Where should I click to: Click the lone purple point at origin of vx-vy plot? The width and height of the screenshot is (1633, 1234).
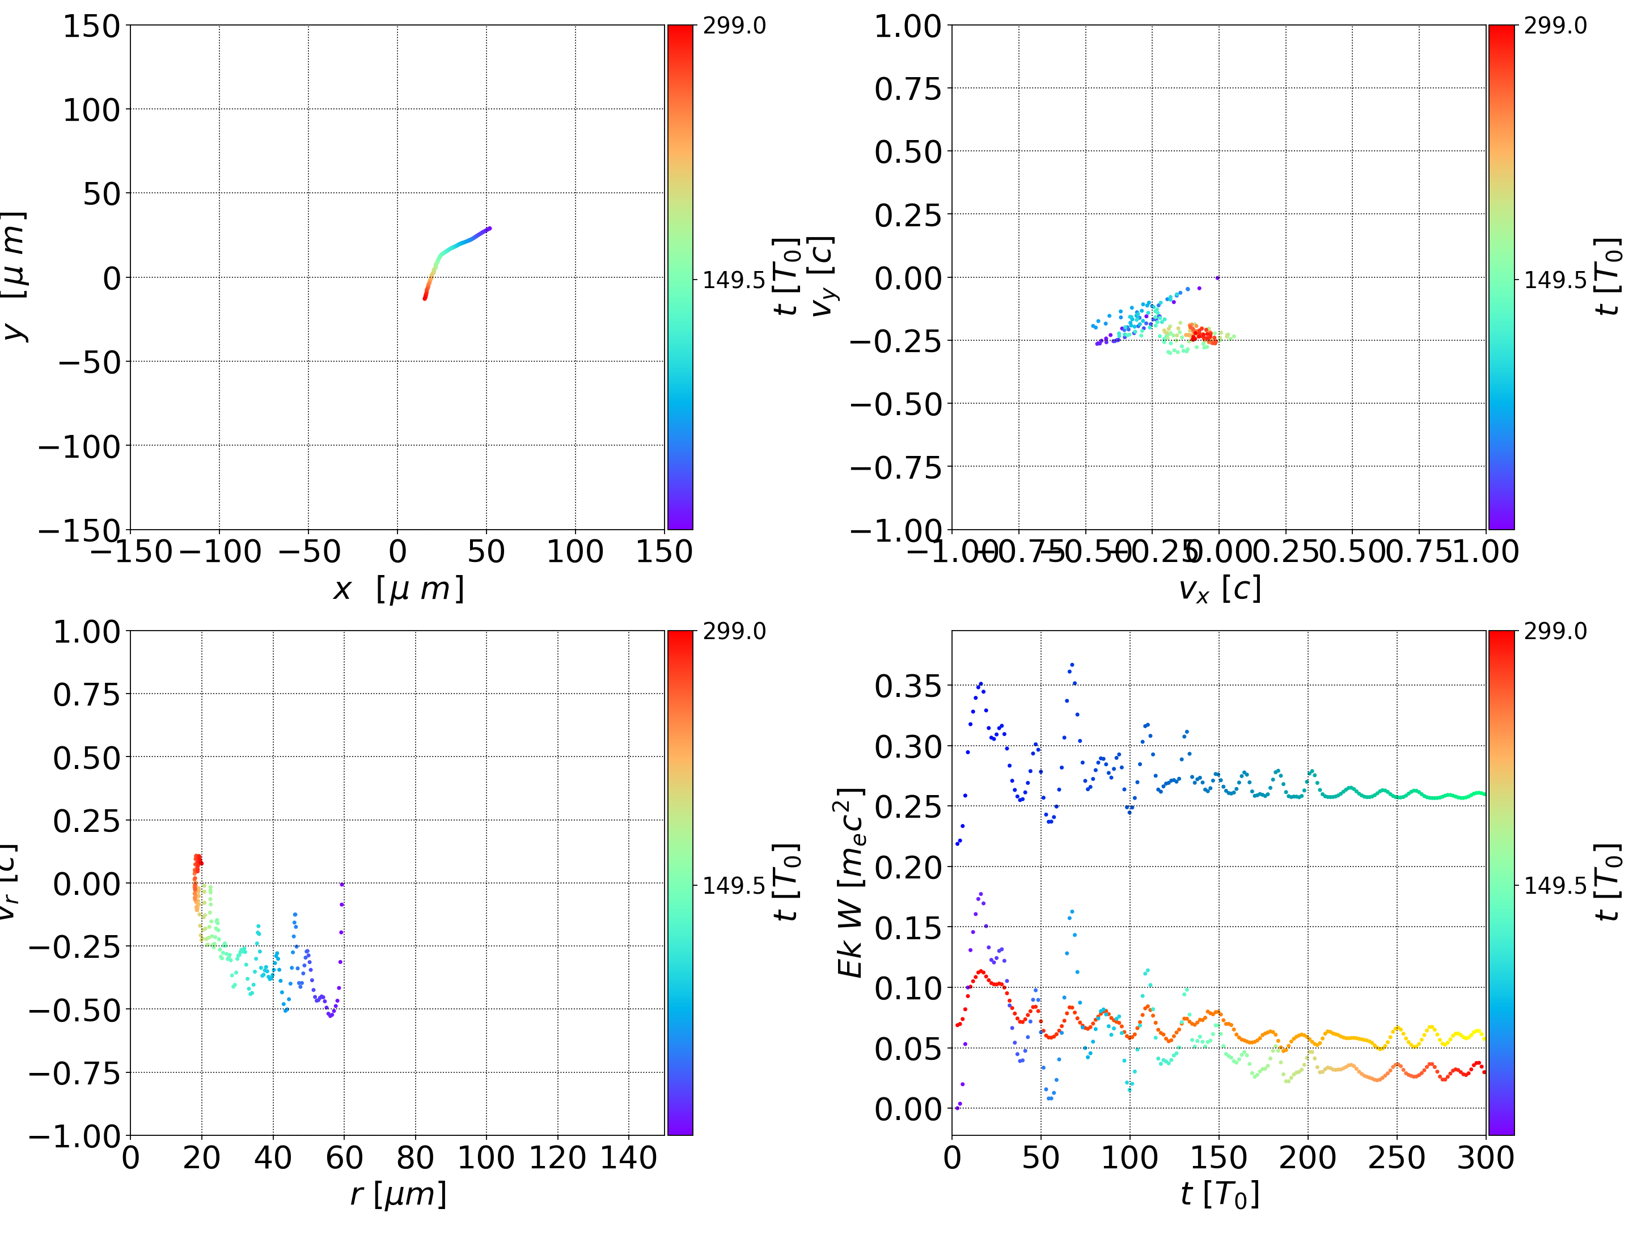click(x=1217, y=278)
